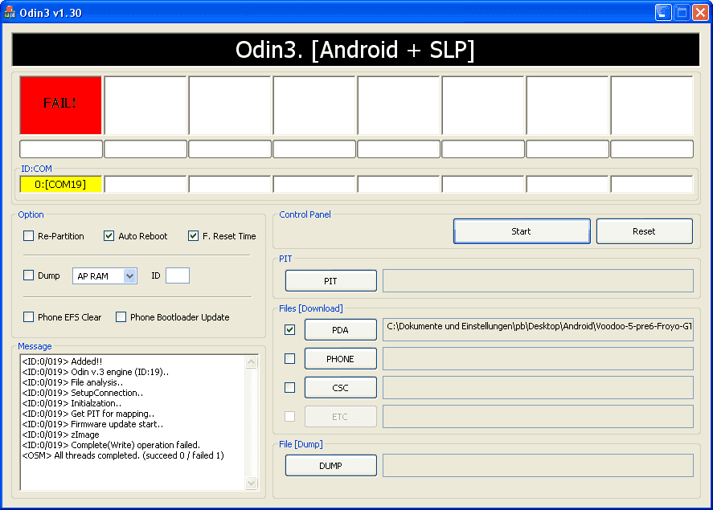
Task: Tick the PHONE file checkbox
Action: tap(289, 359)
